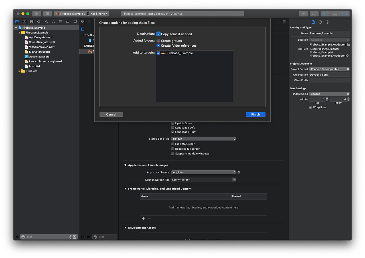The image size is (365, 258).
Task: Open Project Format dropdown
Action: click(x=329, y=69)
